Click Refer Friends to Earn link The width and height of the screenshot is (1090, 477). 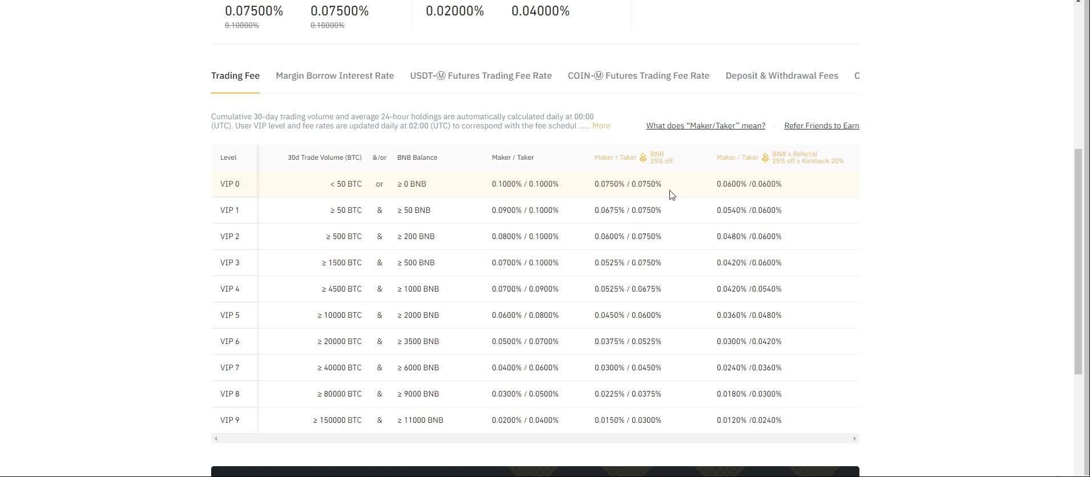pyautogui.click(x=821, y=126)
